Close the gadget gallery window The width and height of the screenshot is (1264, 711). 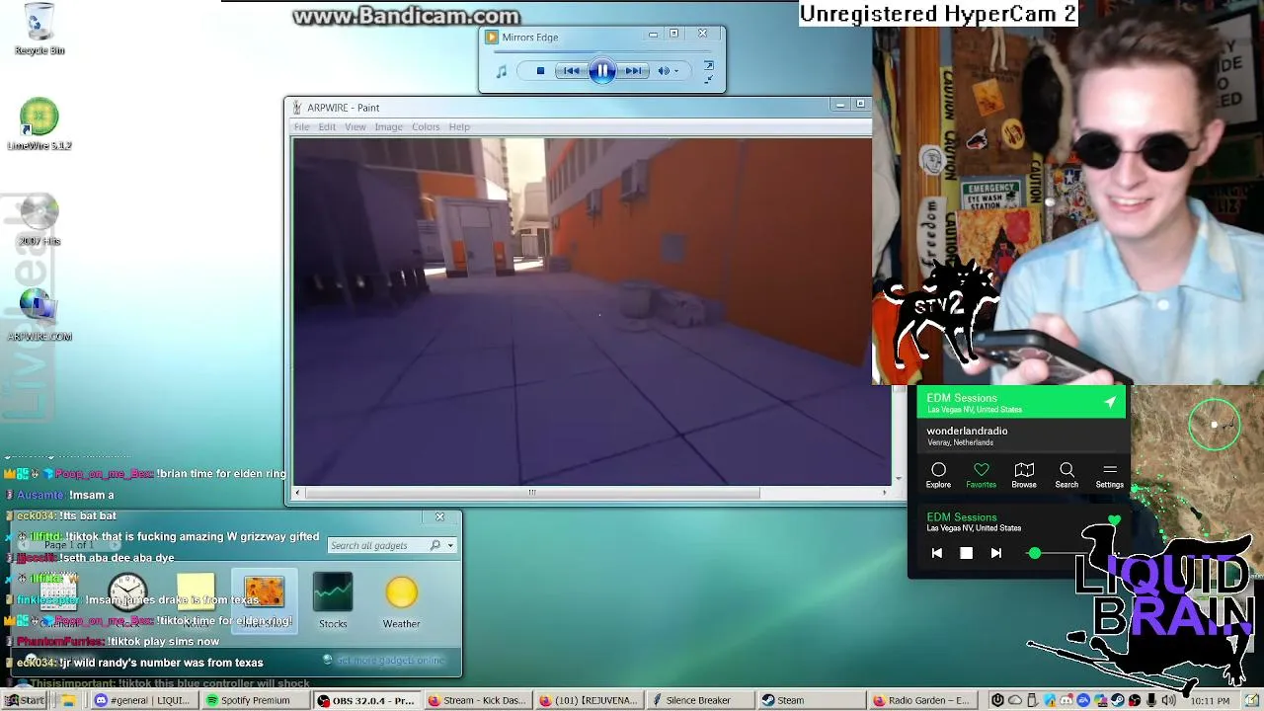(440, 516)
